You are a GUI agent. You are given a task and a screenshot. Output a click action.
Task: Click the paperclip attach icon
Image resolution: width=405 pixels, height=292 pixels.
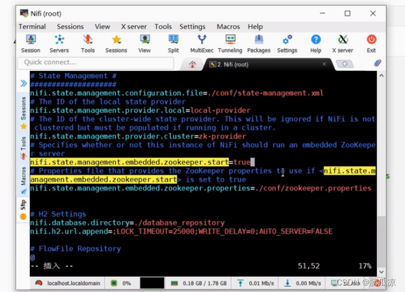377,63
